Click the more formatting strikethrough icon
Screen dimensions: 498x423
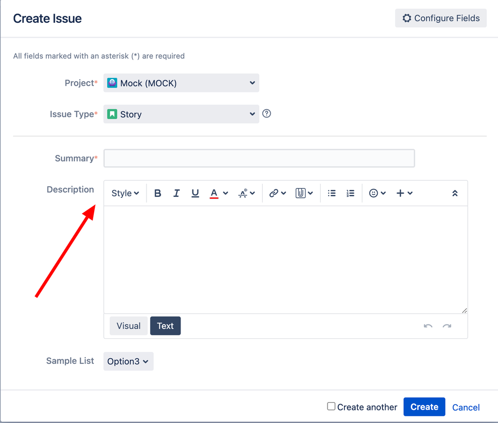click(243, 193)
